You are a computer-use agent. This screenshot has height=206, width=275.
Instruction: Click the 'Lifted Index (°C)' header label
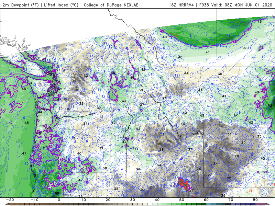(x=61, y=5)
